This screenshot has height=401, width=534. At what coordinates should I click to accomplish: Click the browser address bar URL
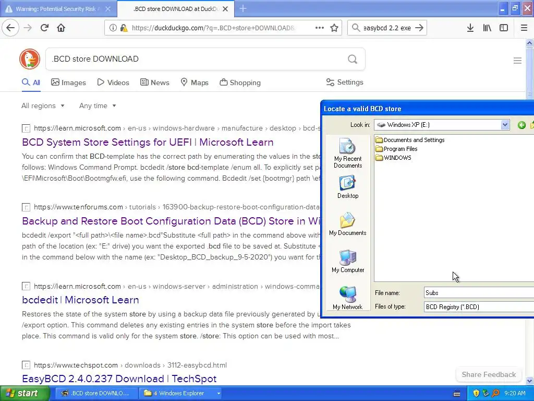[x=214, y=28]
